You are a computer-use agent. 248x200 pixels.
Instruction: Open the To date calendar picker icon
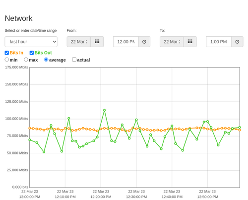tap(190, 42)
